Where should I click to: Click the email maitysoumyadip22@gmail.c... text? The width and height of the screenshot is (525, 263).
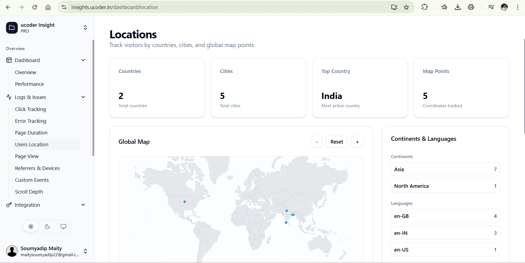[x=50, y=255]
